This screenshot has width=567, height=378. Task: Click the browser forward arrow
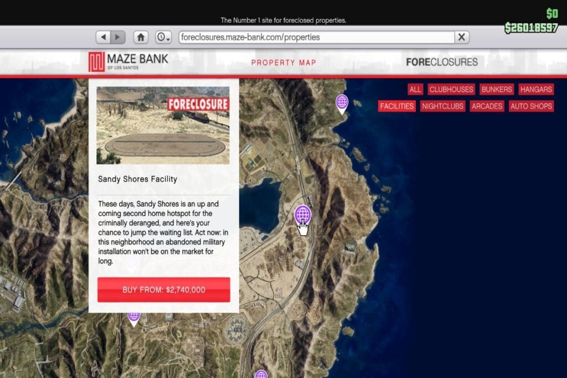point(117,37)
